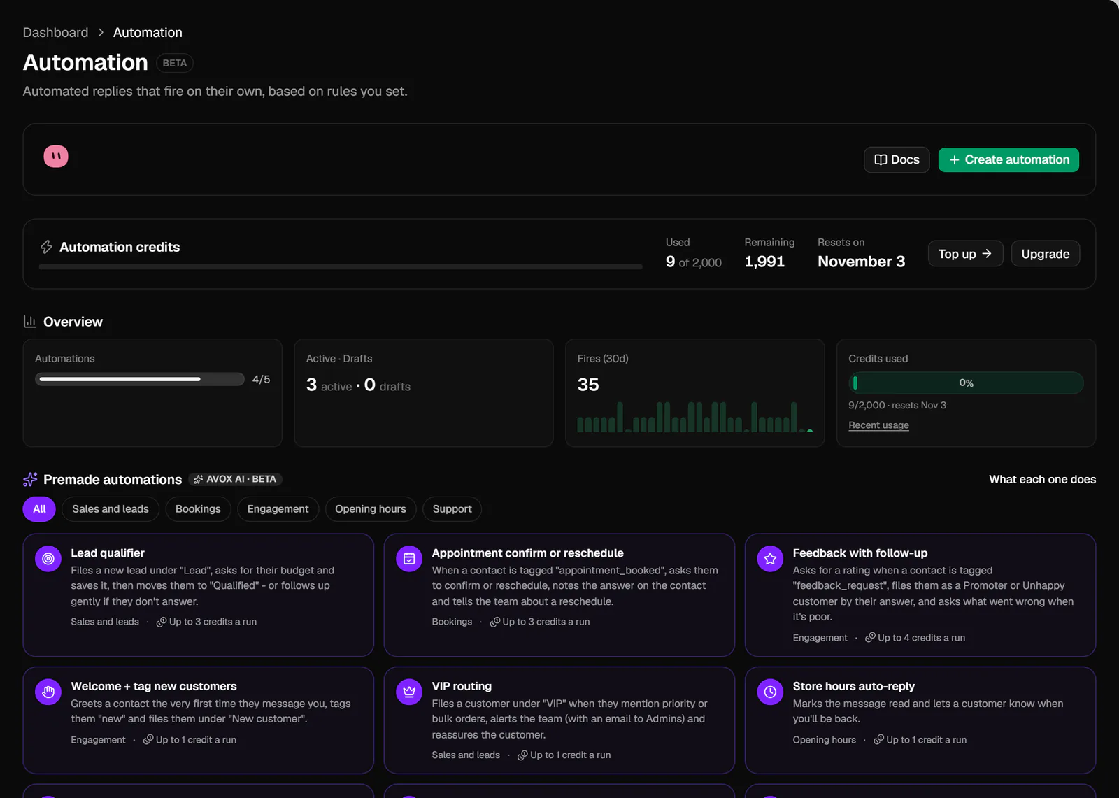
Task: Click the Upgrade button
Action: [1046, 254]
